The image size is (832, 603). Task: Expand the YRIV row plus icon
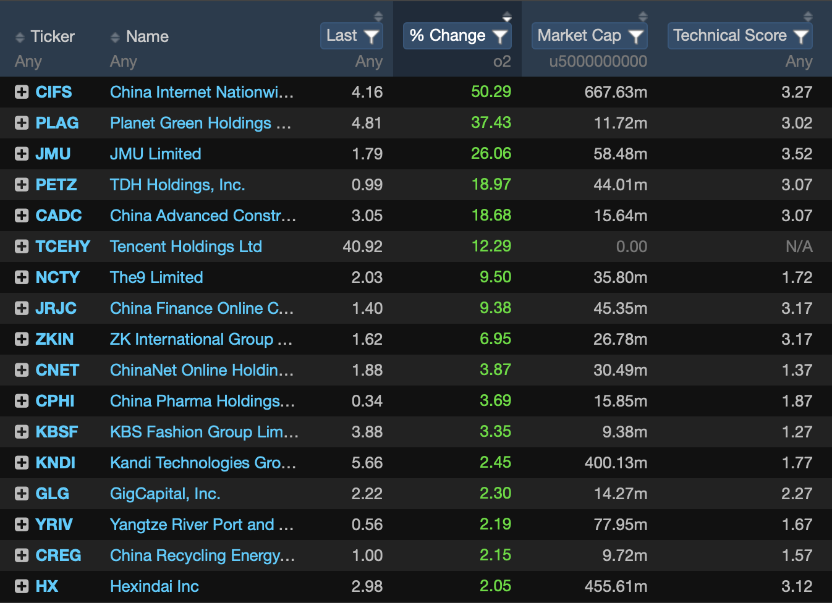pyautogui.click(x=22, y=525)
